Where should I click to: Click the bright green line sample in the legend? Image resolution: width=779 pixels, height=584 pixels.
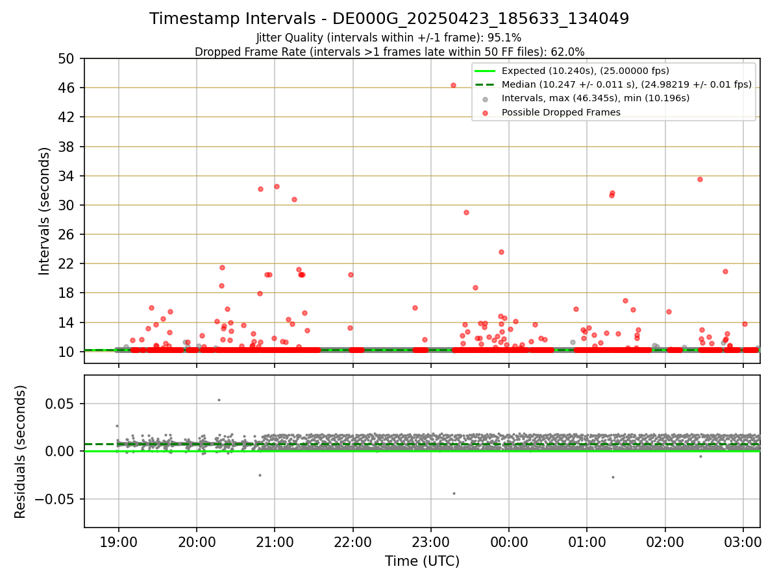[485, 71]
